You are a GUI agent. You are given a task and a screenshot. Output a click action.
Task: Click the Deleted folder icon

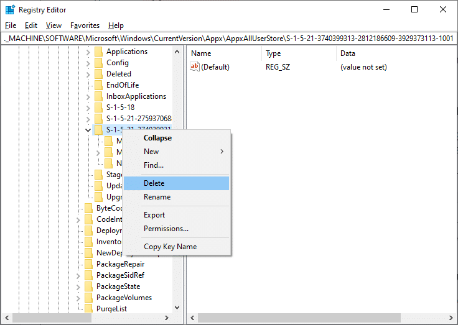click(99, 74)
